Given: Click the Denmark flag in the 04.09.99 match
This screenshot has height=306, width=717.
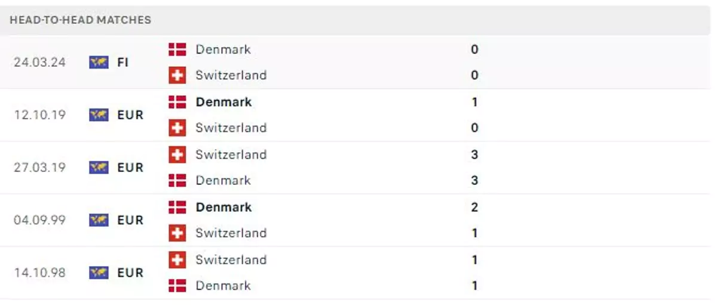Looking at the screenshot, I should [177, 207].
